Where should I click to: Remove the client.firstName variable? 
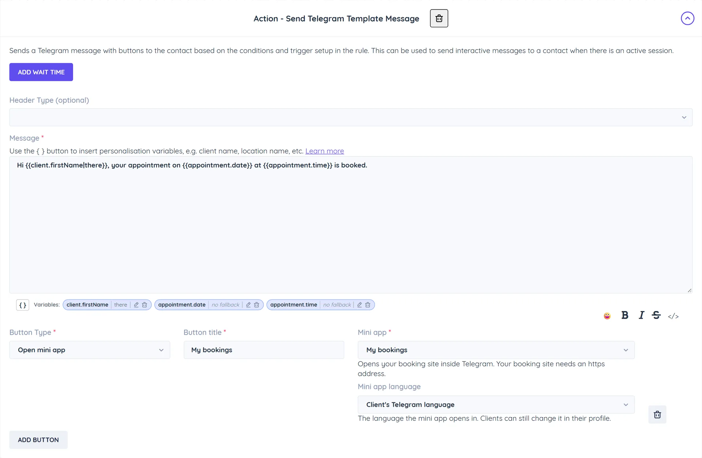(144, 305)
